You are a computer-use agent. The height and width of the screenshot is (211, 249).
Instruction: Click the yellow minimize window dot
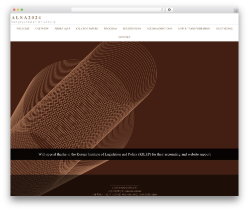click(x=18, y=9)
